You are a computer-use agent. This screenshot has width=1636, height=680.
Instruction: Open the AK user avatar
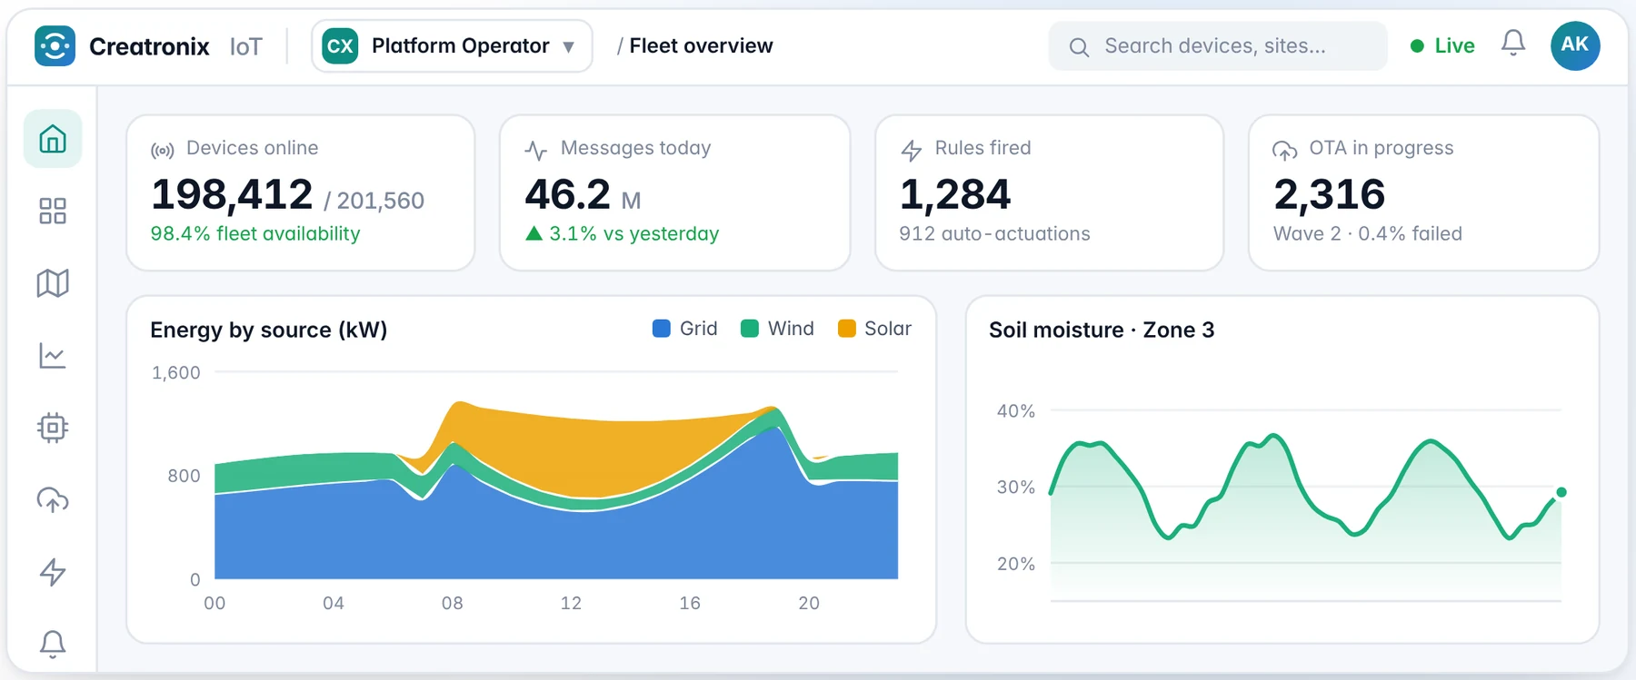coord(1575,45)
